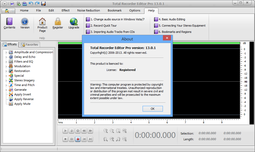Click the Version info icon
This screenshot has height=152, width=255.
[x=25, y=21]
